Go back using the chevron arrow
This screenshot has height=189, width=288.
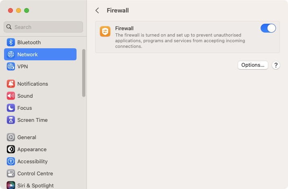97,10
